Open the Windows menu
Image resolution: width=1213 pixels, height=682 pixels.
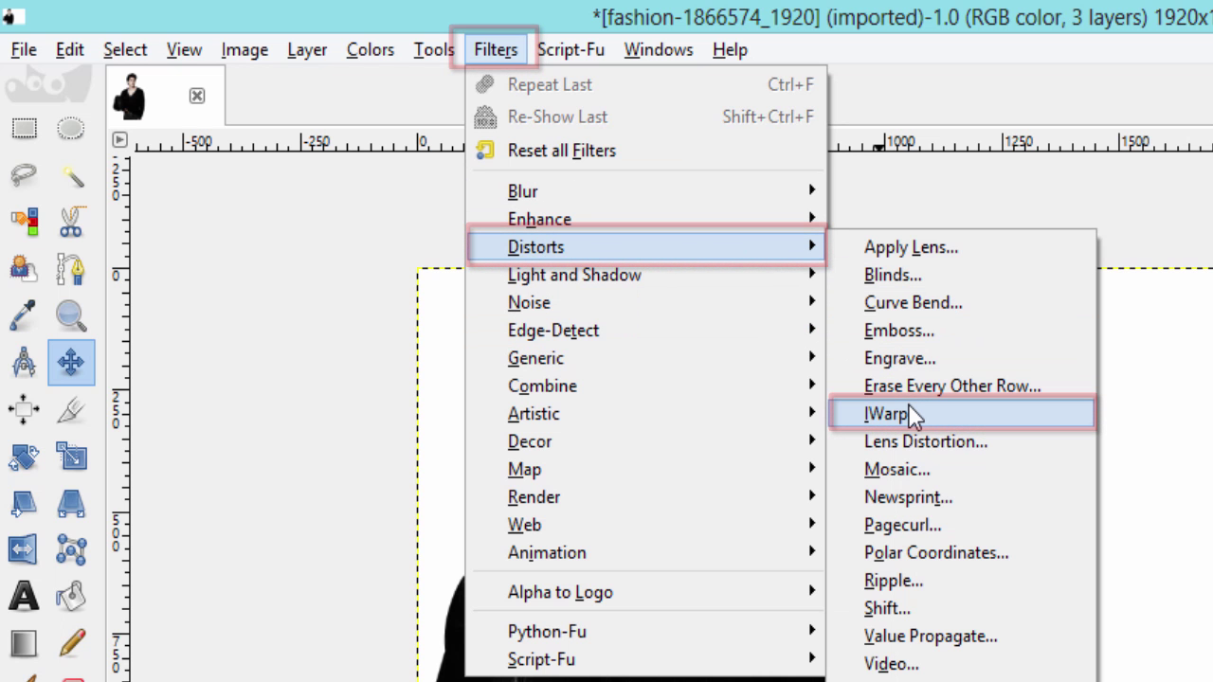658,49
